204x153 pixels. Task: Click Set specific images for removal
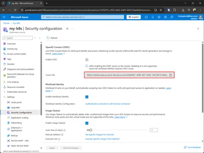pyautogui.click(x=99, y=135)
